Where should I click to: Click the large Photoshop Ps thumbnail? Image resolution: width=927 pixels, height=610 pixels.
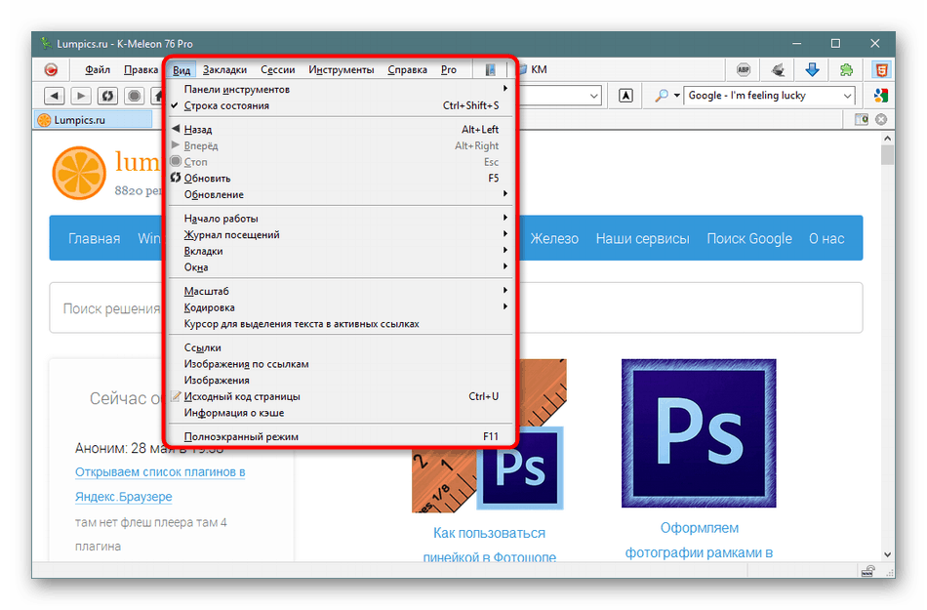(x=699, y=432)
